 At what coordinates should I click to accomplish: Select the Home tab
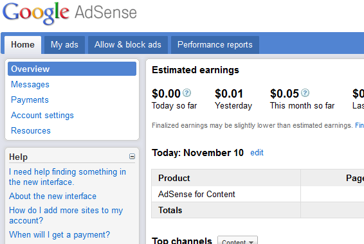(x=23, y=45)
